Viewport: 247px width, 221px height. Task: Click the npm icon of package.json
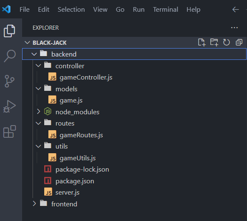[48, 180]
